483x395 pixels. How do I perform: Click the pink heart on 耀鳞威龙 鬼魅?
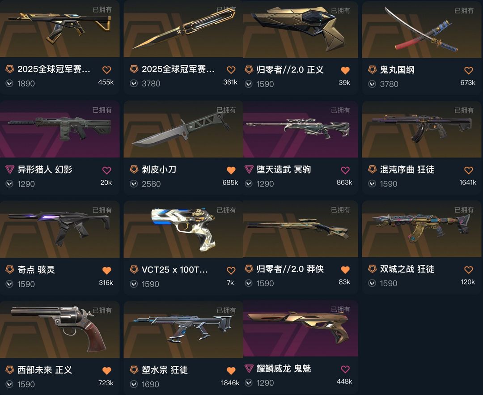345,369
